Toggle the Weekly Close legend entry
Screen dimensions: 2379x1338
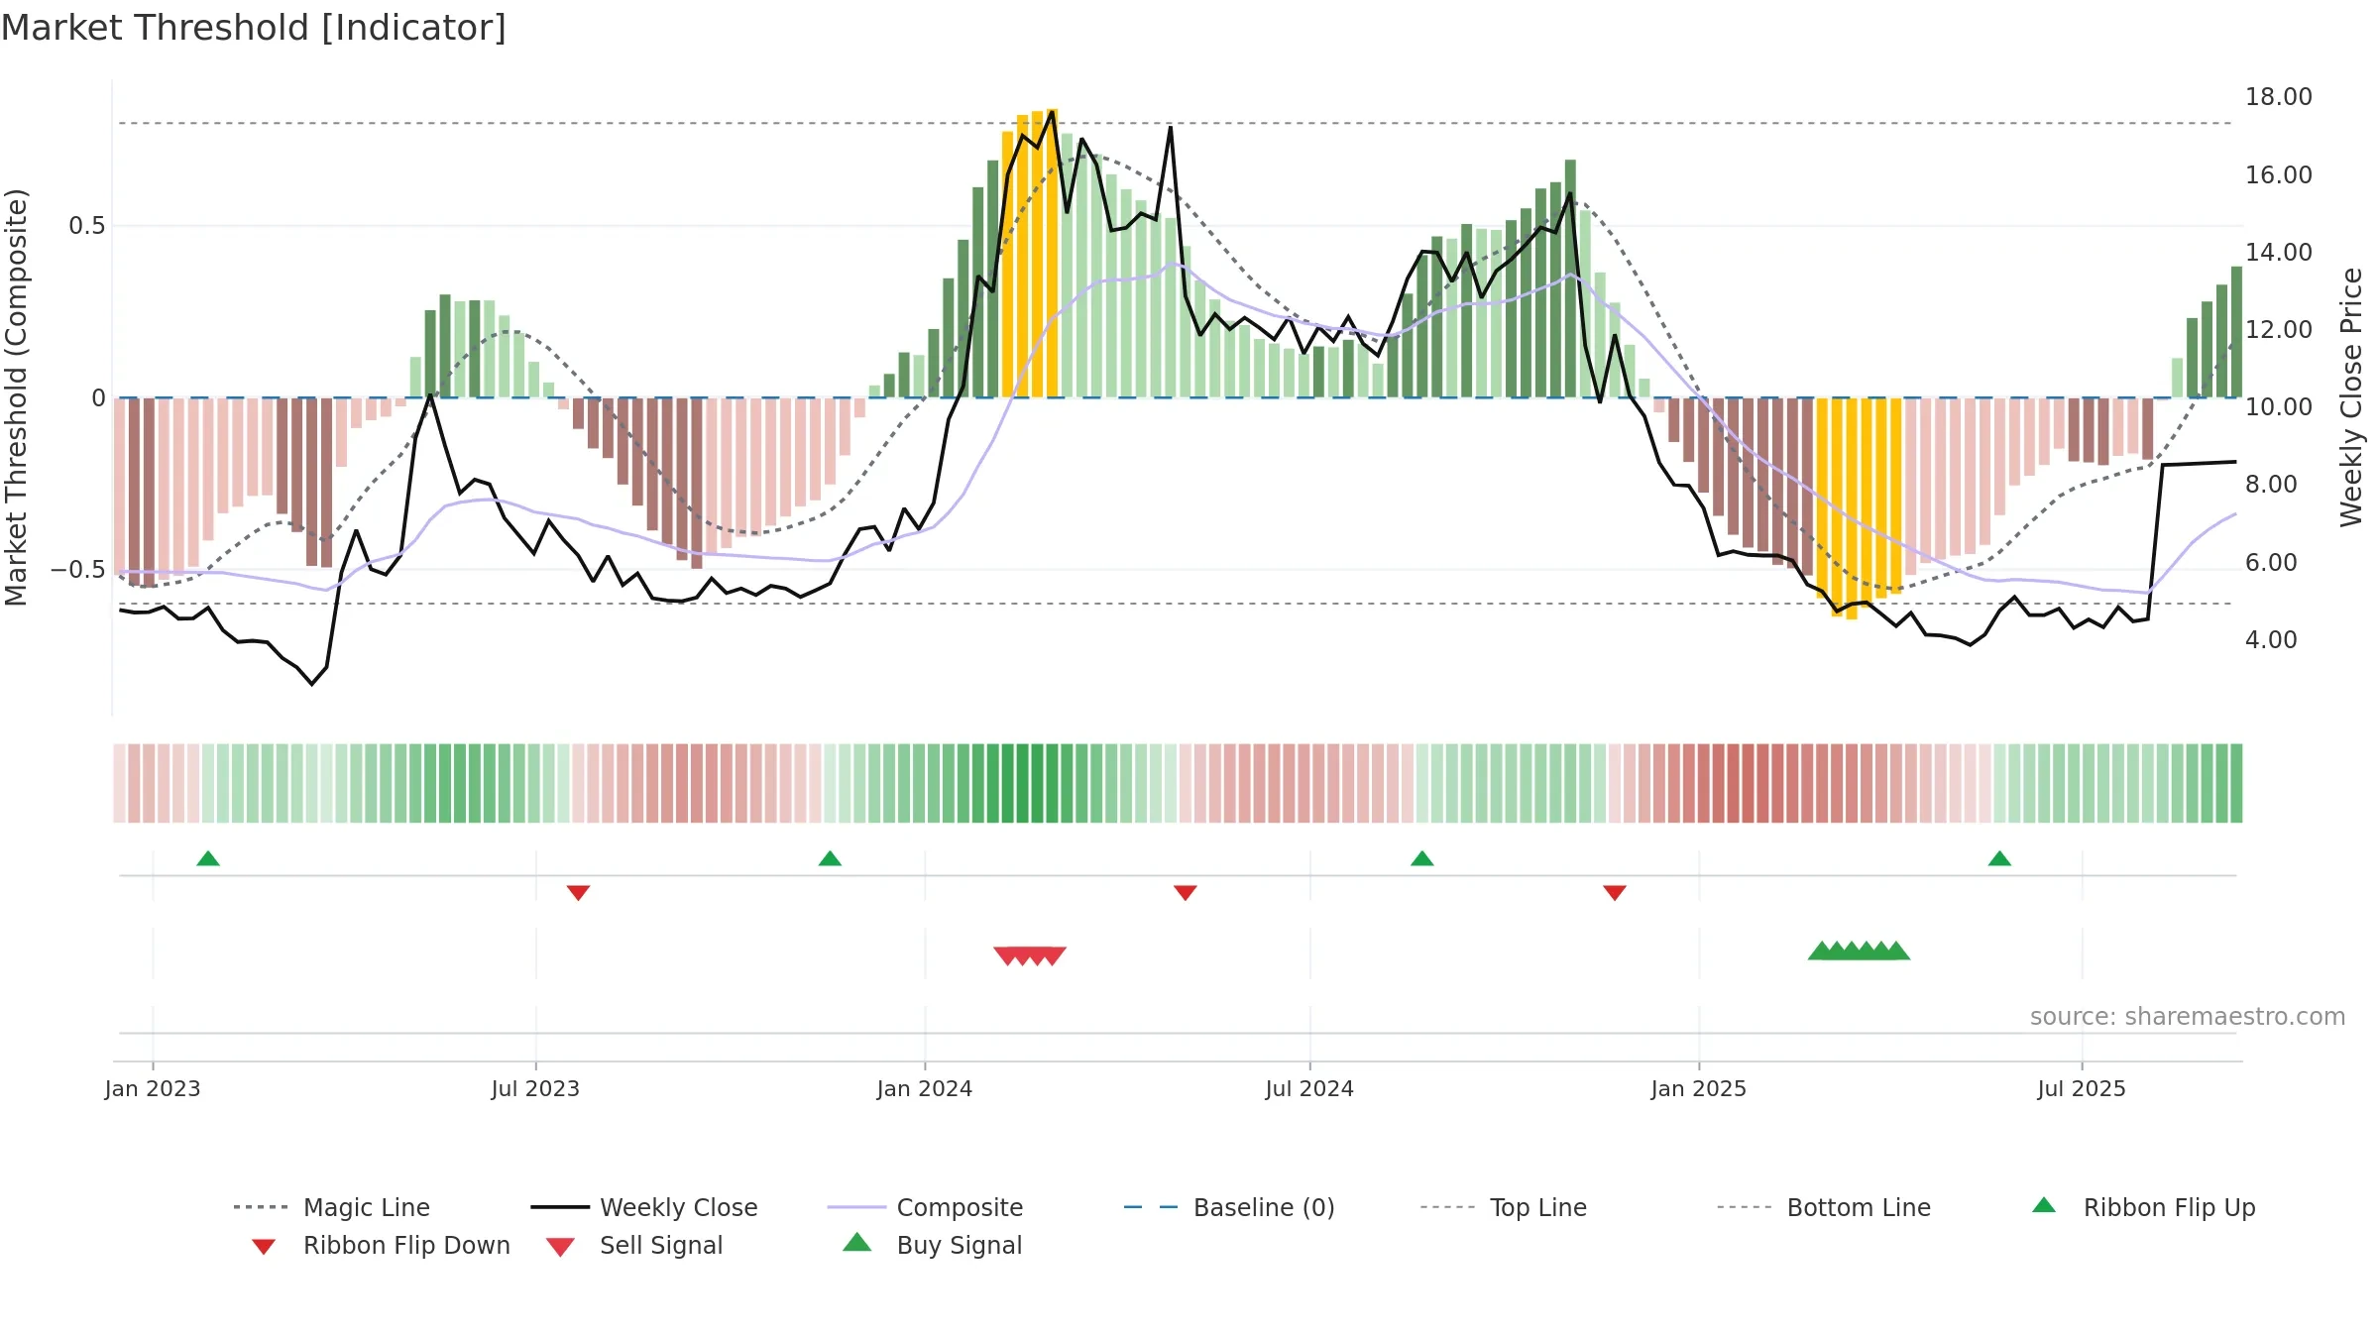(643, 1207)
